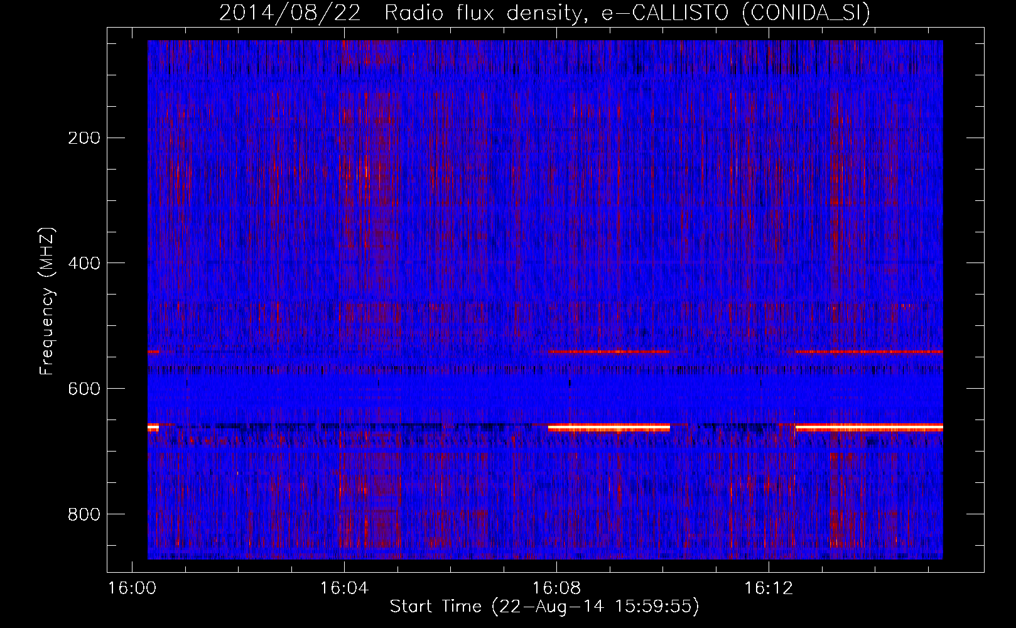Click the plot title '2014/08/22 Radio flux density'

405,13
